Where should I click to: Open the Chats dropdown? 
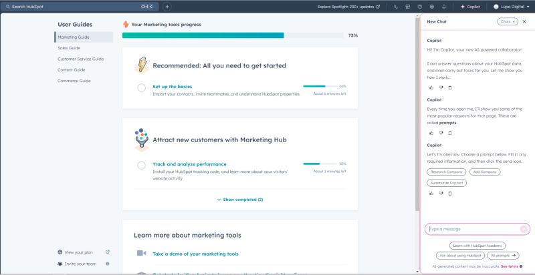click(x=508, y=21)
